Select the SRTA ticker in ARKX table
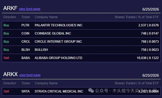The height and width of the screenshot is (98, 162). [26, 91]
